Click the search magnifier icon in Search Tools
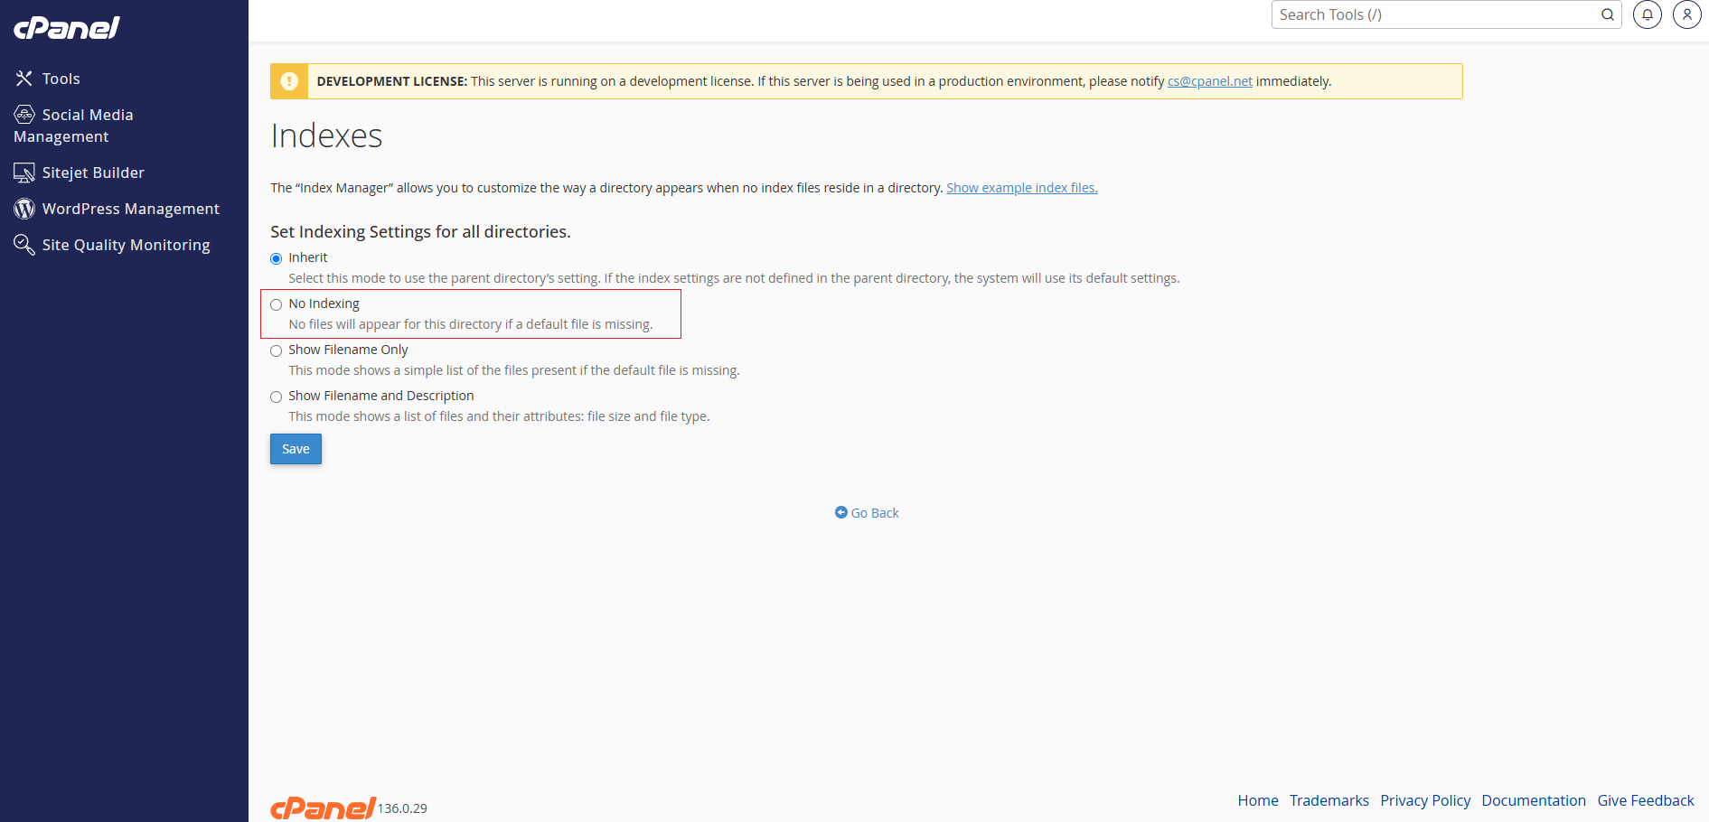 1608,14
